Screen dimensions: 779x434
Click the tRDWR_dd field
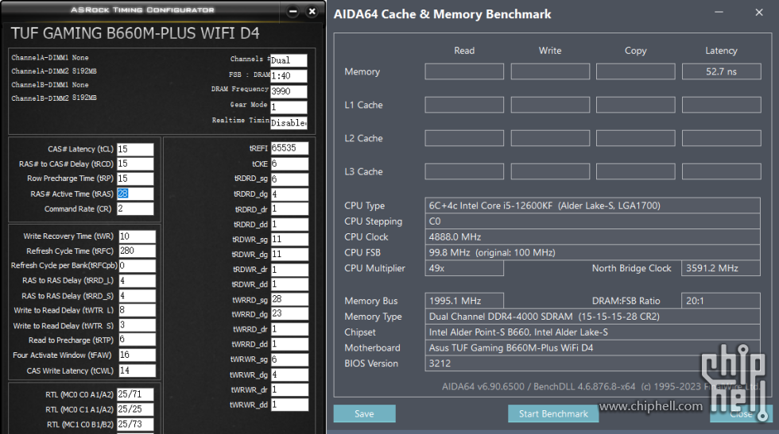(289, 284)
